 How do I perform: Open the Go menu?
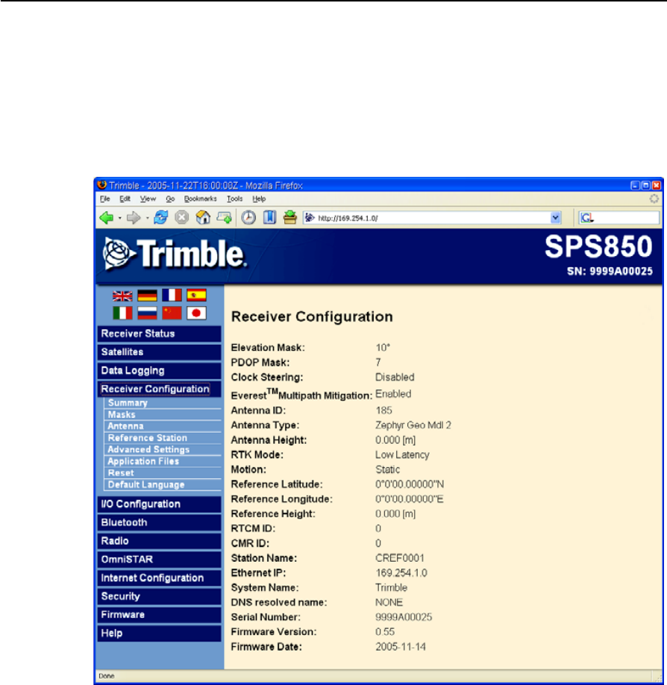[x=170, y=198]
